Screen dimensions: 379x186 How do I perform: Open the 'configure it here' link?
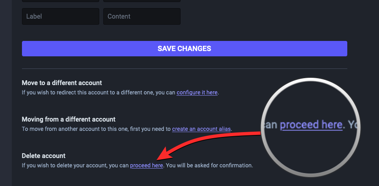197,92
